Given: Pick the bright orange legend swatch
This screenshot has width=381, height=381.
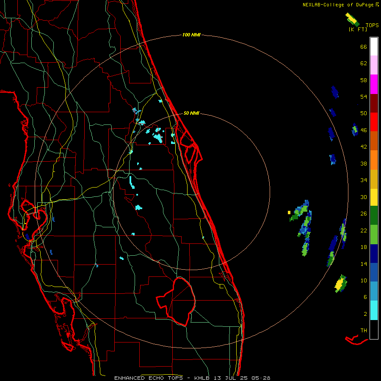Looking at the screenshot, I should click(x=374, y=160).
